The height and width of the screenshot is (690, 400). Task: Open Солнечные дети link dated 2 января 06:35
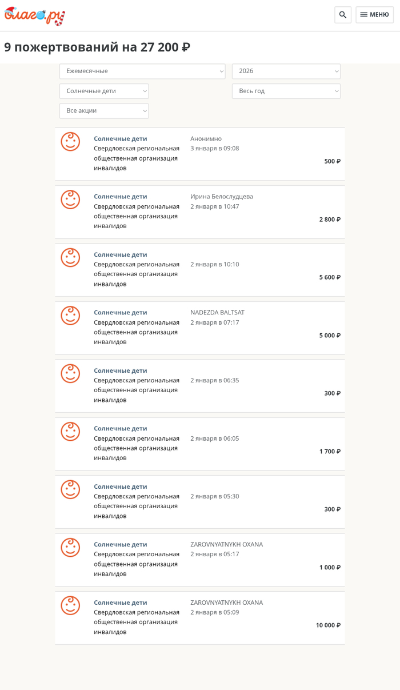(x=121, y=370)
